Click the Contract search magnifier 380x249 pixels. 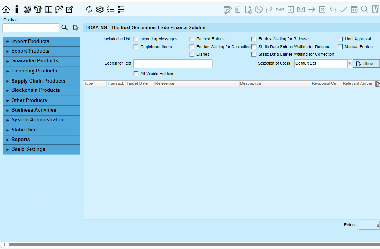(x=65, y=28)
